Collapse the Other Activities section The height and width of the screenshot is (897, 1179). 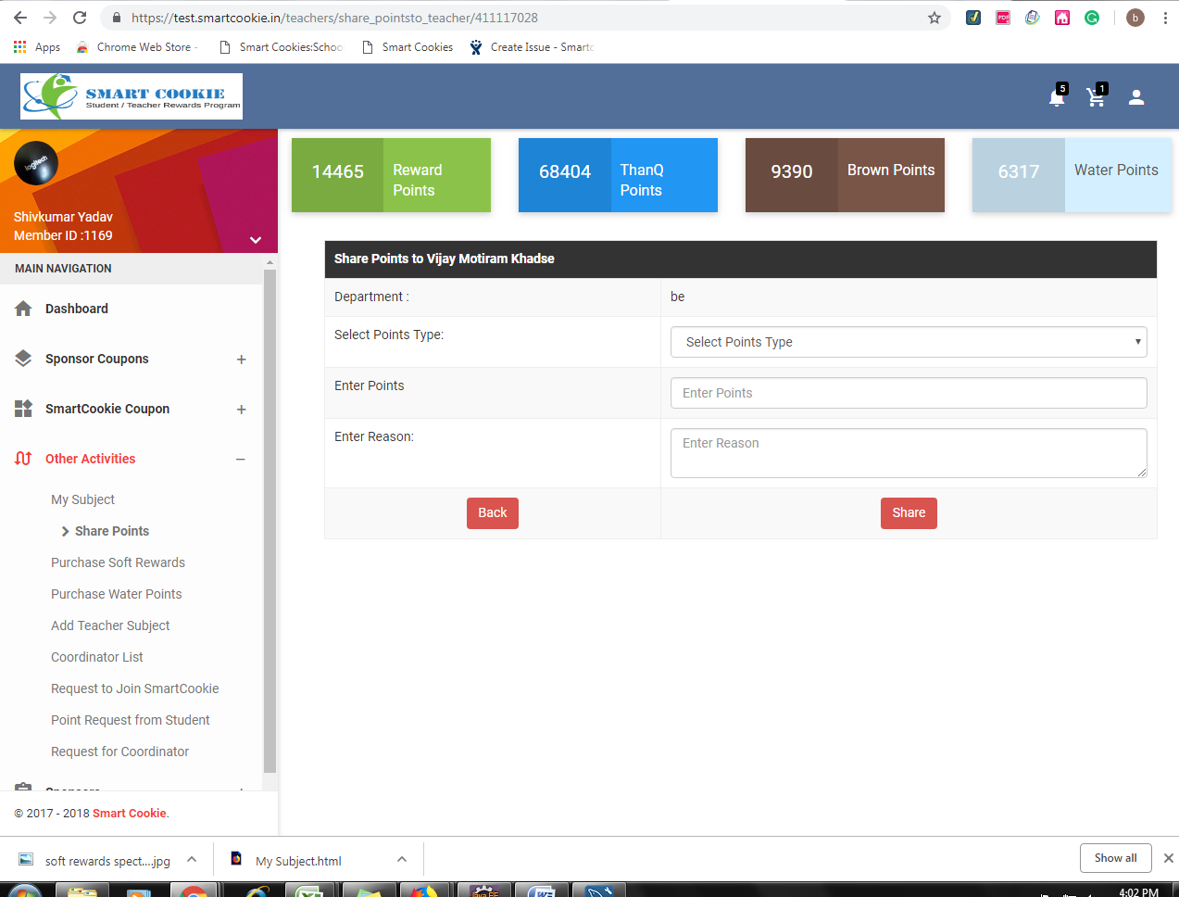[241, 460]
